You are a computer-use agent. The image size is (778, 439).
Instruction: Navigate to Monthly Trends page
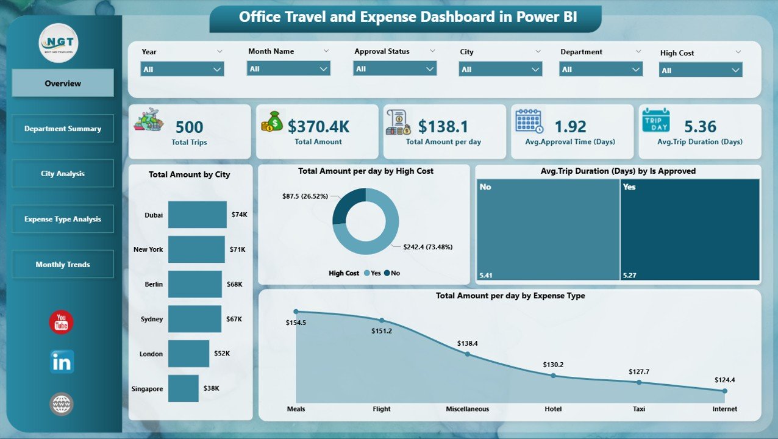coord(63,265)
